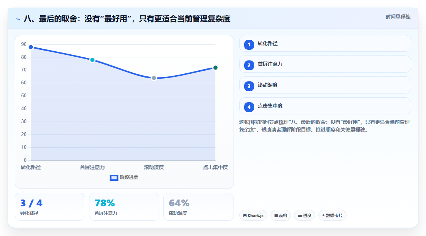The image size is (426, 236).
Task: Click the y-axis value 0
Action: point(25,160)
